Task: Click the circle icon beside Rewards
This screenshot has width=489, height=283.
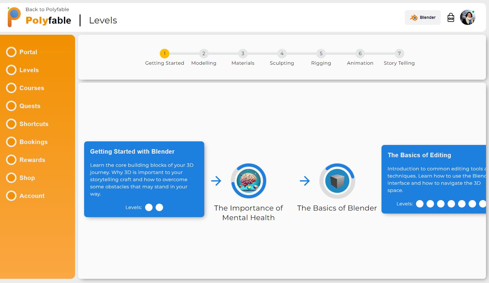Action: pyautogui.click(x=11, y=160)
